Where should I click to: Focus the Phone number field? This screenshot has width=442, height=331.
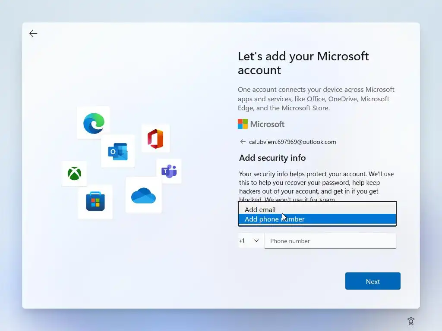330,241
